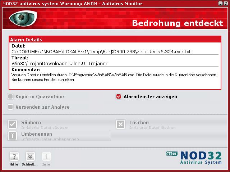Click the ESET NOD32 Antivirus System logo
This screenshot has height=172, width=230.
194,158
